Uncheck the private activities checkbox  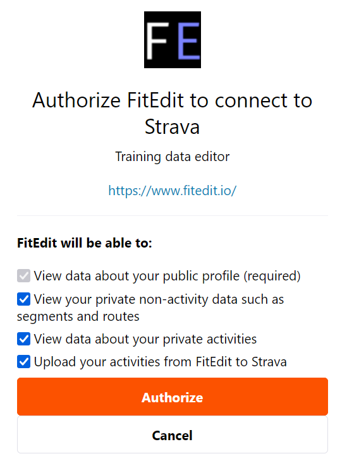click(23, 339)
